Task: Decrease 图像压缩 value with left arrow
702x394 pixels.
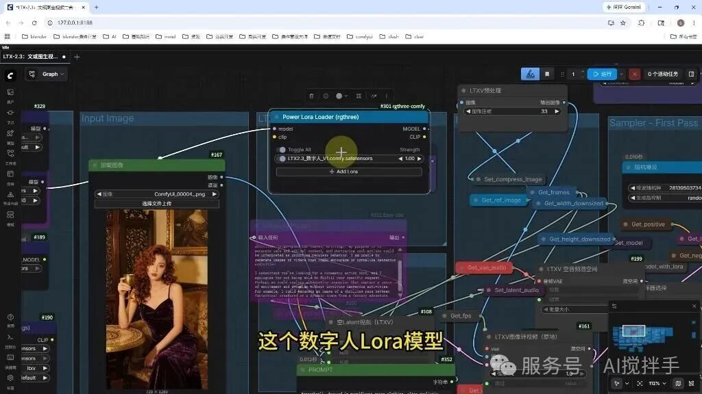Action: click(x=468, y=111)
